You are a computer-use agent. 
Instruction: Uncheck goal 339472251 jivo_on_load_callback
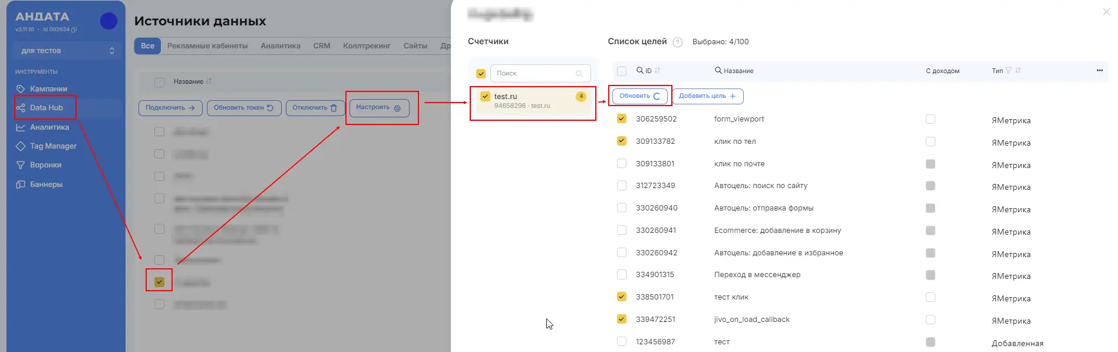pos(622,319)
